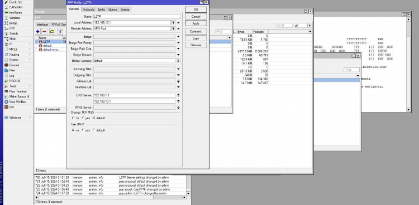Open Local Address dropdown arrow

click(x=173, y=23)
